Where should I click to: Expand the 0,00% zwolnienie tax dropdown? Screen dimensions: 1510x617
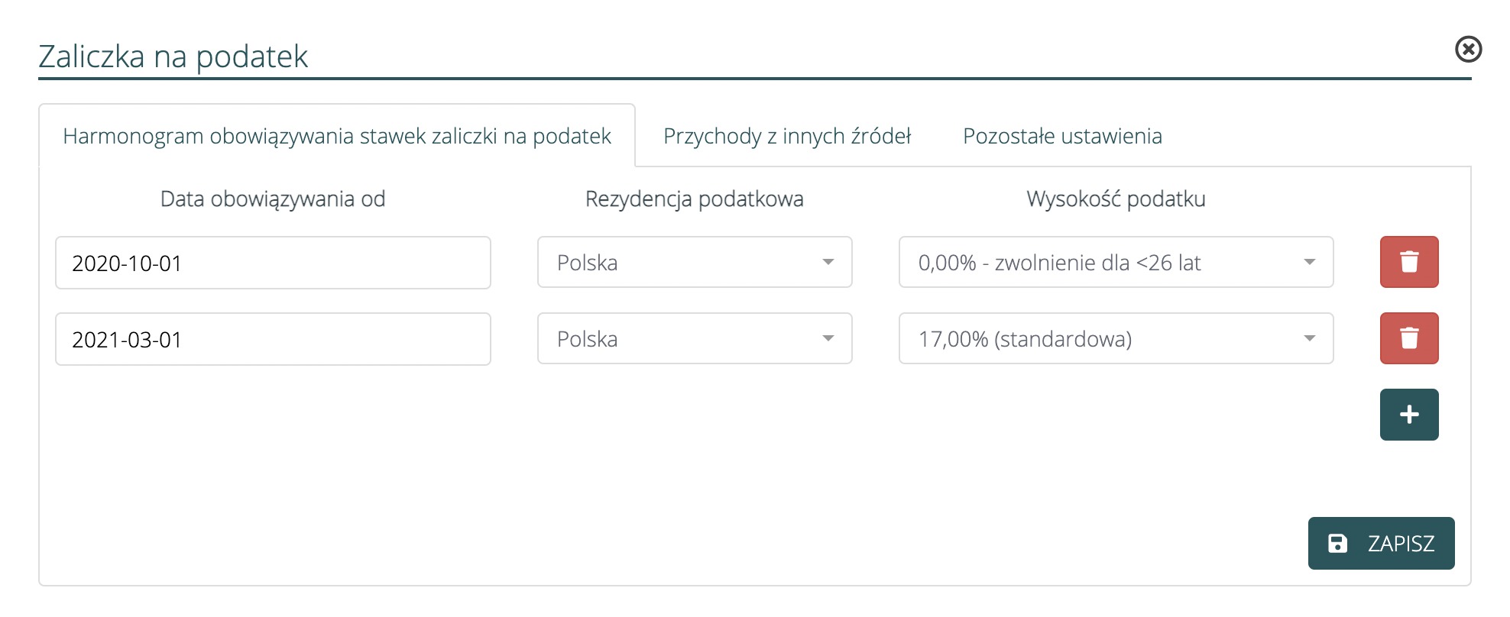tap(1115, 262)
